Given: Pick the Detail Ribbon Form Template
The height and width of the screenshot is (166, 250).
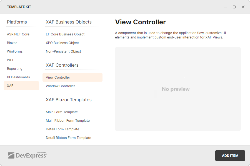Looking at the screenshot, I should 68,138.
